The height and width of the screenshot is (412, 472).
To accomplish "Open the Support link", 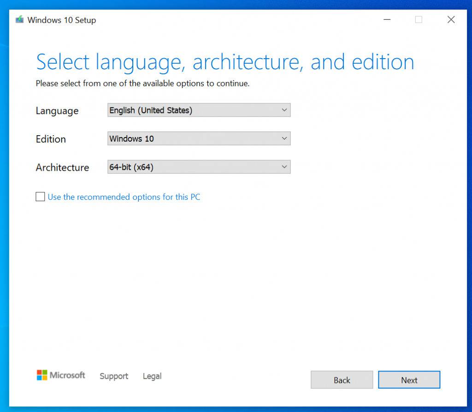I will (x=114, y=376).
